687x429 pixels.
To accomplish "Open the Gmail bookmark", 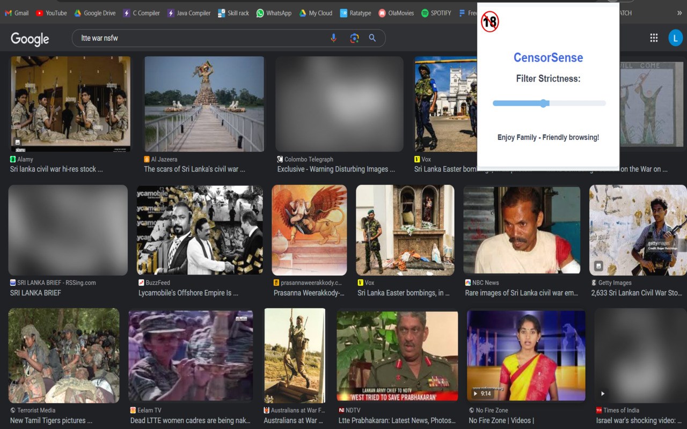I will tap(17, 13).
